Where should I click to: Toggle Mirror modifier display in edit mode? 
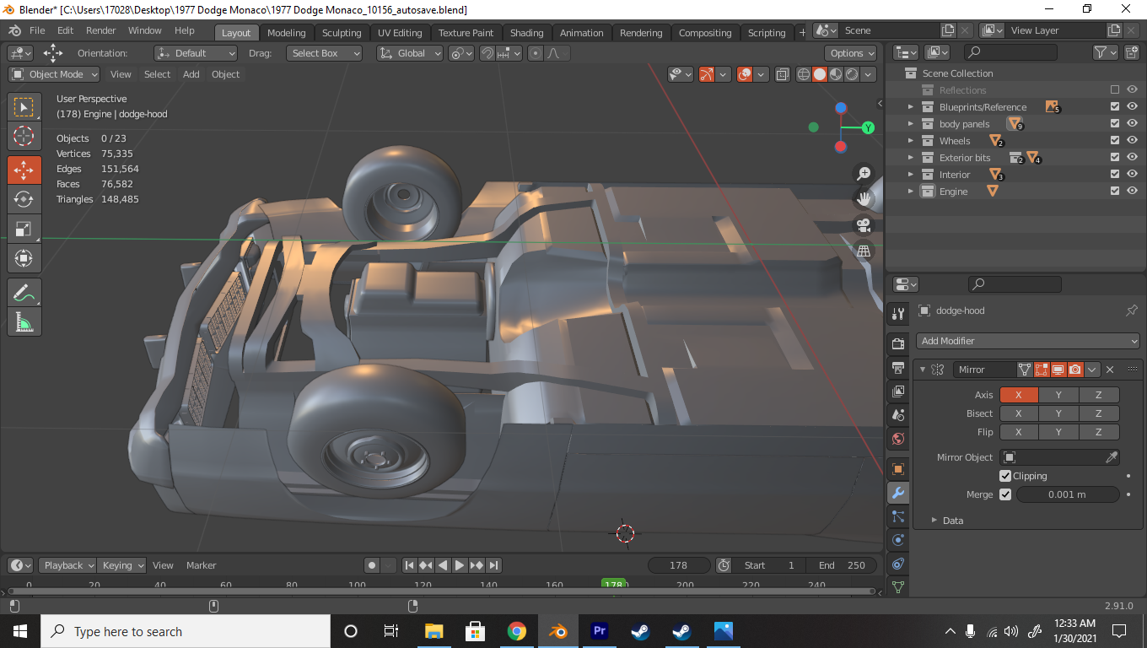(x=1041, y=370)
